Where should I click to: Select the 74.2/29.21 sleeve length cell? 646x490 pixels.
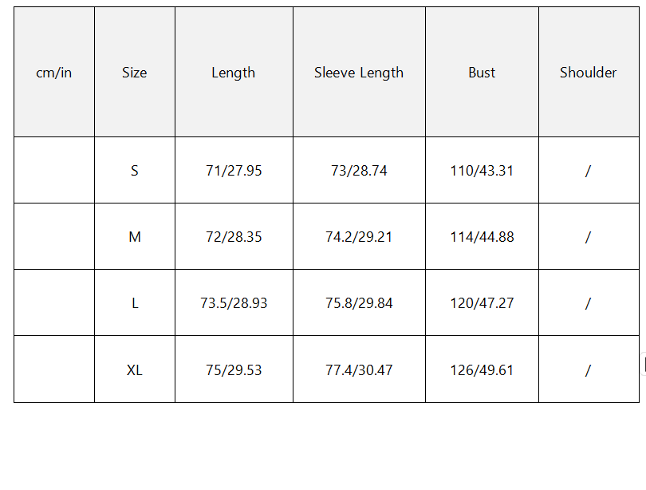pos(359,237)
